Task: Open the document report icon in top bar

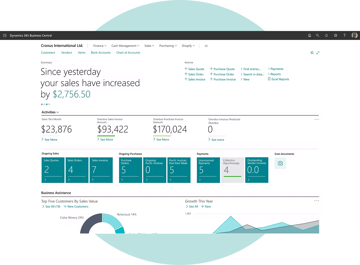Action: tap(310, 35)
